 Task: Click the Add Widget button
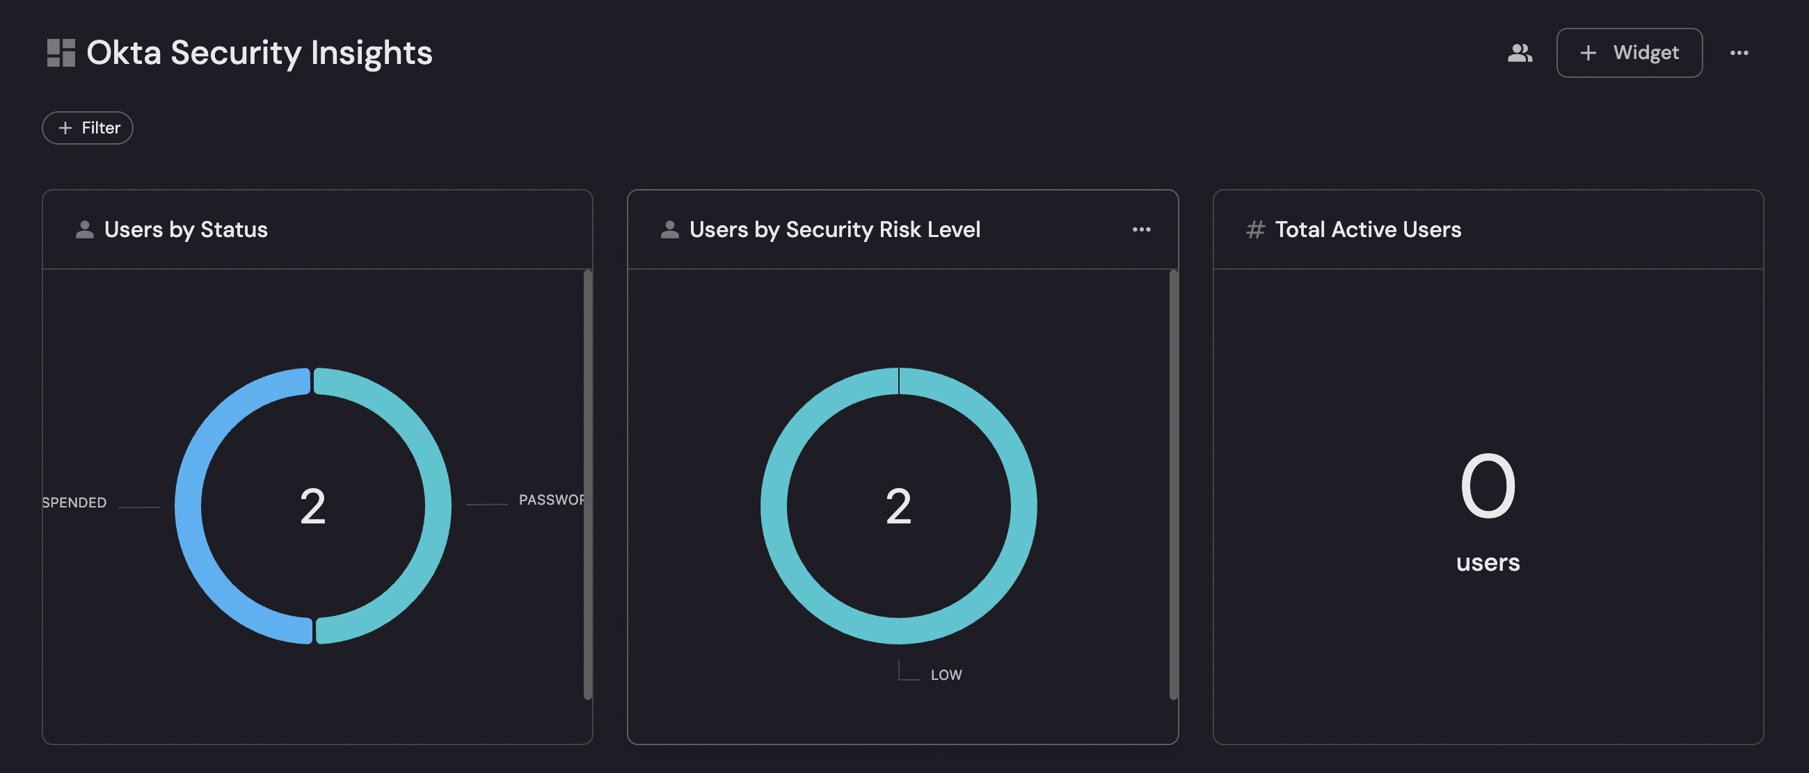pos(1629,53)
